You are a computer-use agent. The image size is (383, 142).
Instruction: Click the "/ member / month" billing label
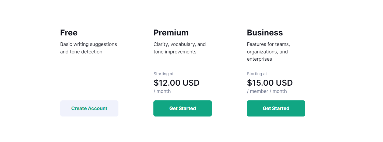[x=267, y=91]
